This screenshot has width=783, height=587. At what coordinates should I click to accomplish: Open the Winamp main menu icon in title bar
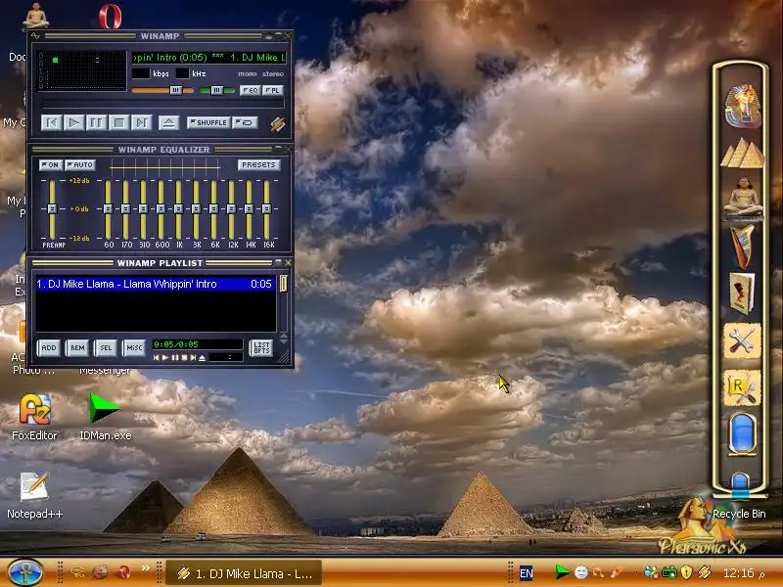(35, 35)
